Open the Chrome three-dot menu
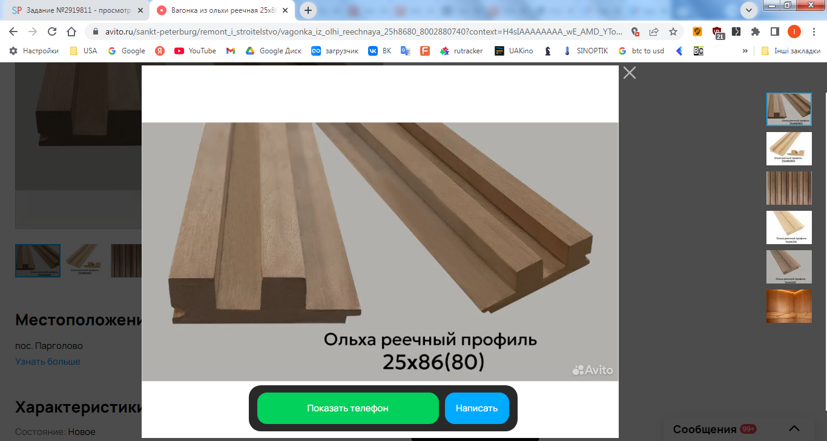The width and height of the screenshot is (827, 441). pos(814,31)
